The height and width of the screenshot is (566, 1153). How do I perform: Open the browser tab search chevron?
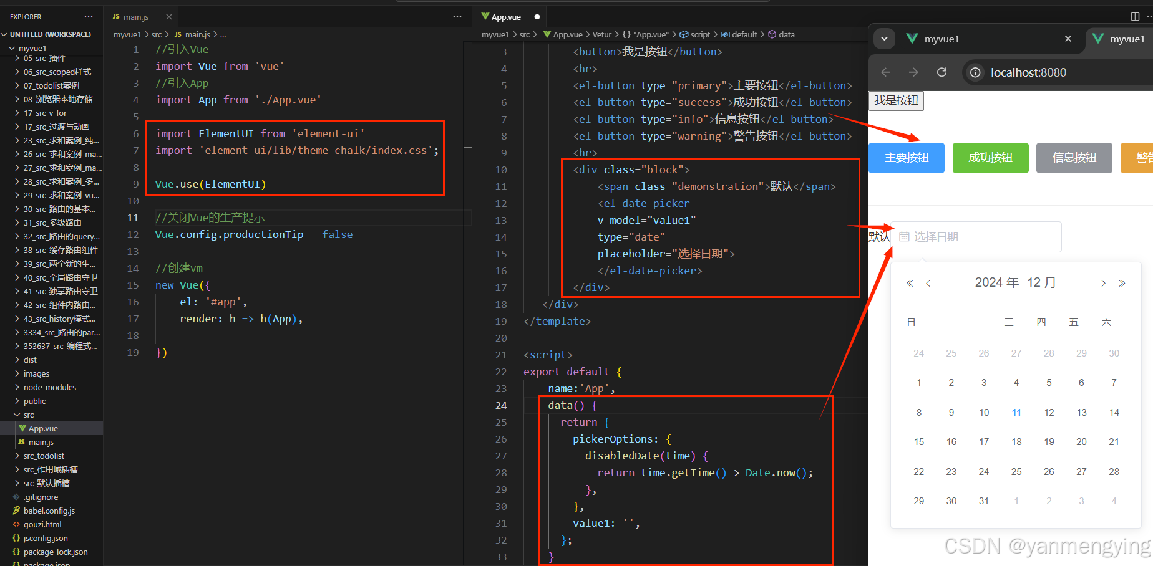click(884, 39)
